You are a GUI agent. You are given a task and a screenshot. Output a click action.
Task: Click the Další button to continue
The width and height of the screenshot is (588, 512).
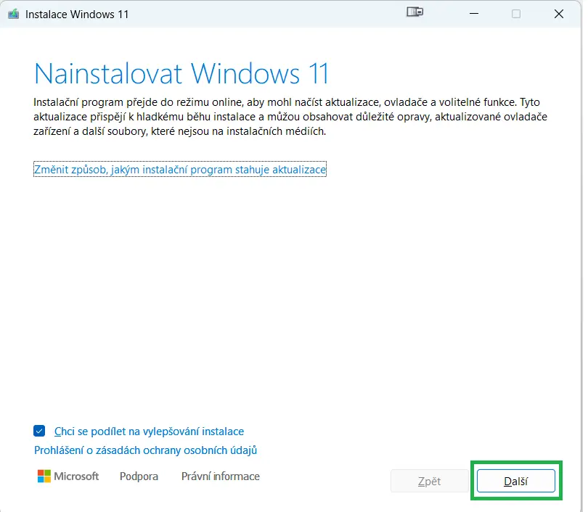(x=515, y=481)
